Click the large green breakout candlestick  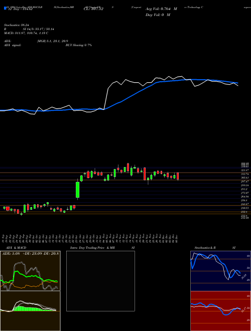(77, 190)
